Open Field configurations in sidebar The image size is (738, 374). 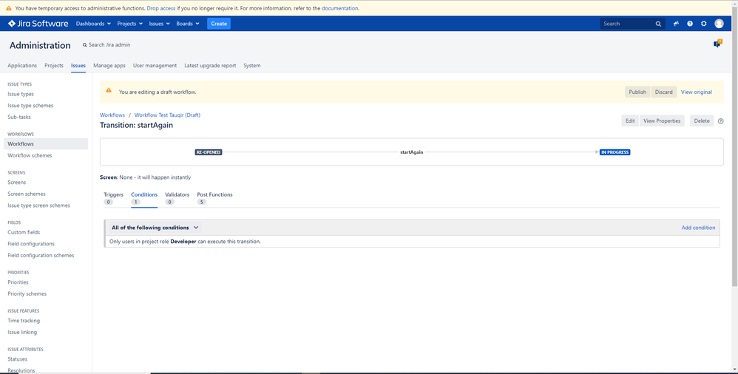click(31, 244)
